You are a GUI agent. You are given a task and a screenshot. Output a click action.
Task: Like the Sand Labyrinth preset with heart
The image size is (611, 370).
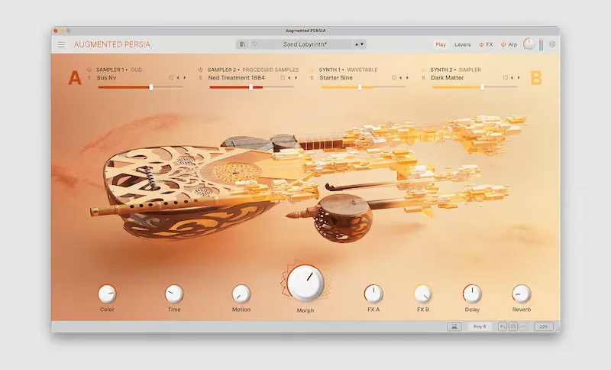(x=254, y=44)
